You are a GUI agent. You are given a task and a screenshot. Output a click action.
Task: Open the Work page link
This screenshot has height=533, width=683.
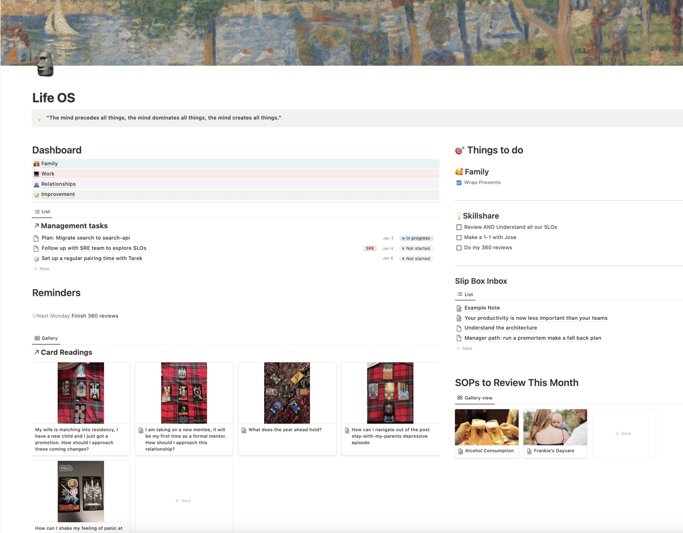click(x=48, y=174)
